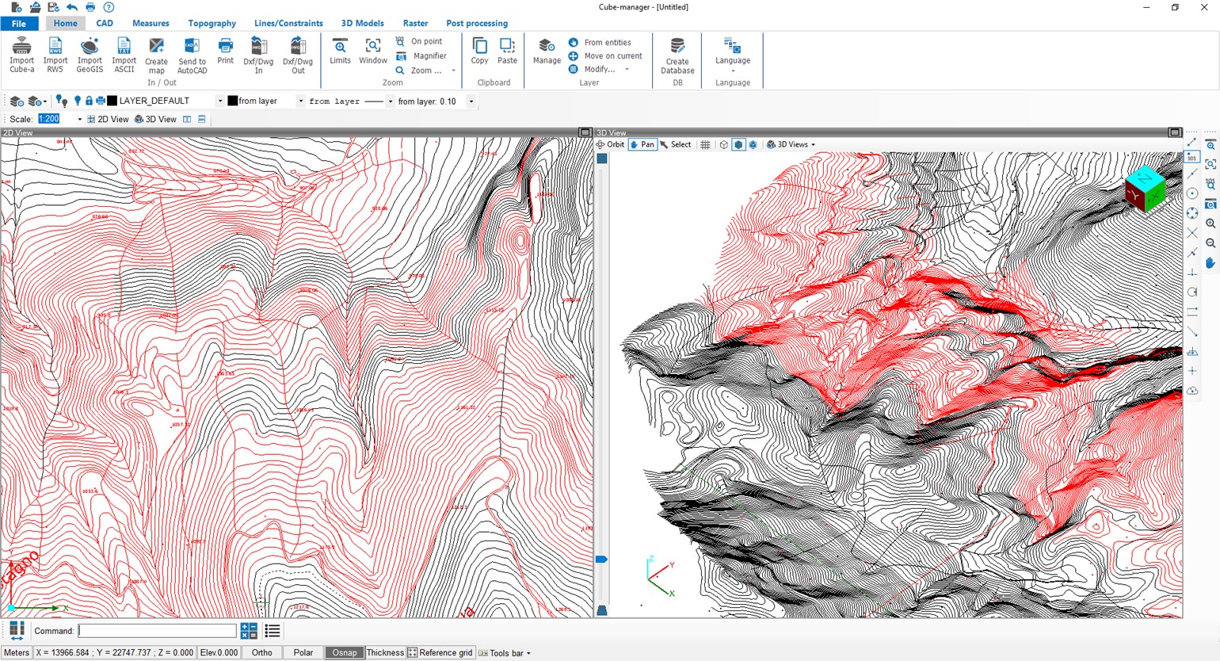Screen dimensions: 1220x661
Task: Click the 2D View button
Action: tap(108, 120)
